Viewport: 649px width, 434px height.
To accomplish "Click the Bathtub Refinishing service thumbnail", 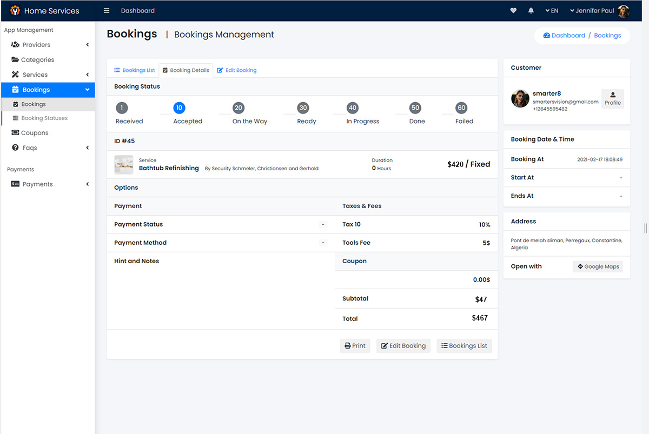I will 124,164.
